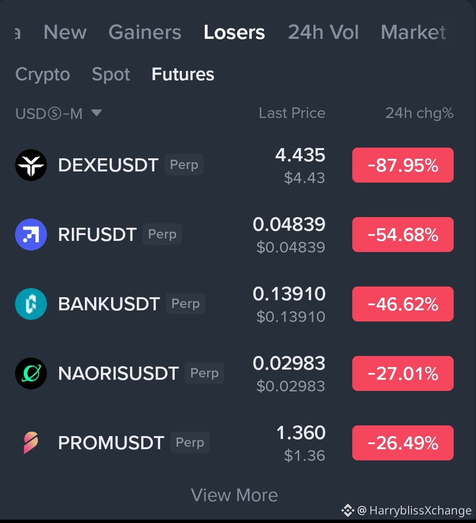Sort by the 24h chg% column header
Image resolution: width=476 pixels, height=523 pixels.
pos(419,113)
